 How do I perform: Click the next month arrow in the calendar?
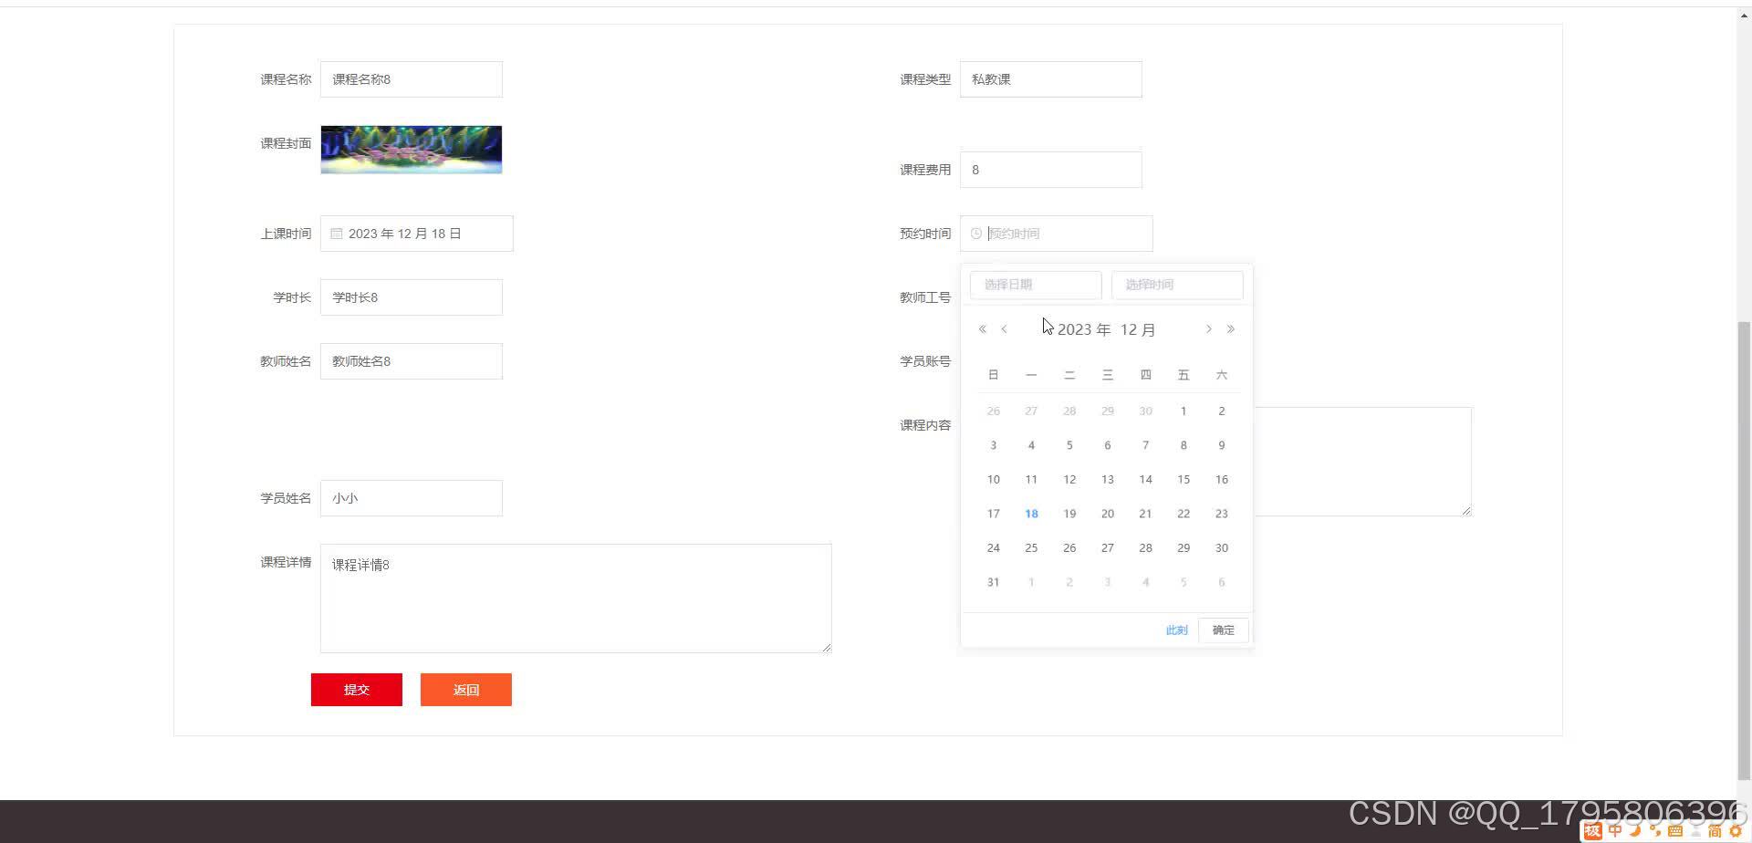tap(1209, 329)
